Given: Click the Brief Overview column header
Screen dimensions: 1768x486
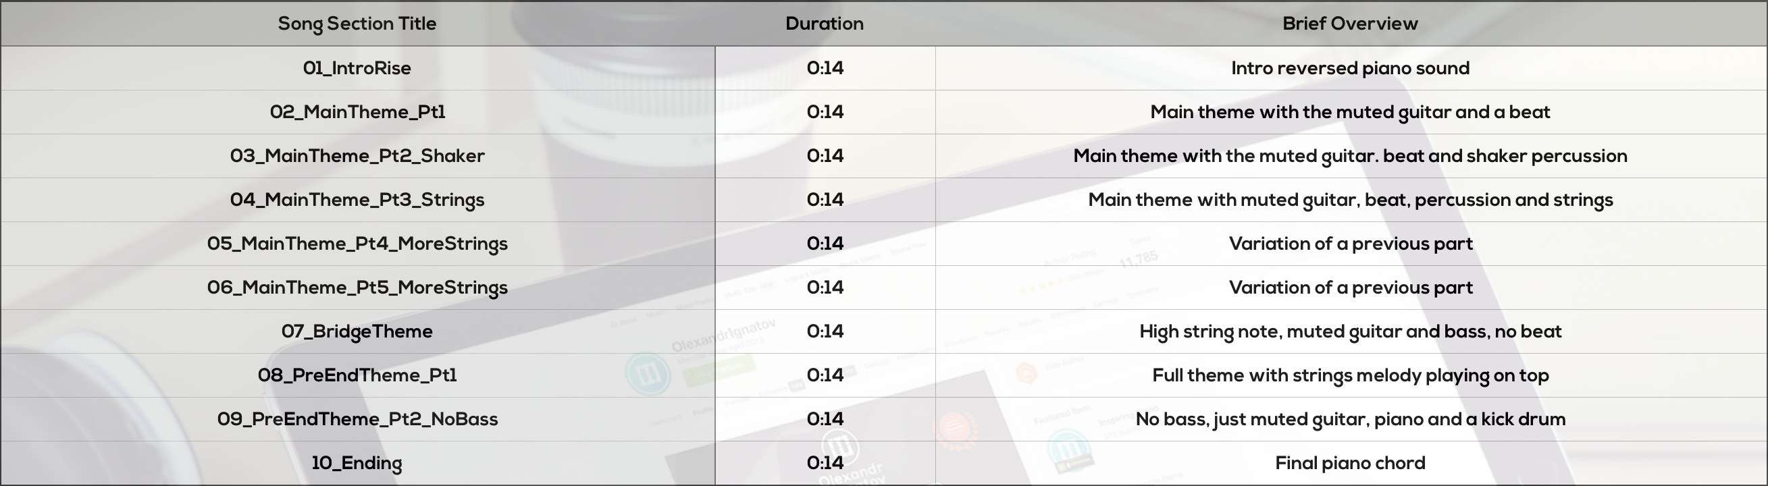Looking at the screenshot, I should click(x=1350, y=24).
